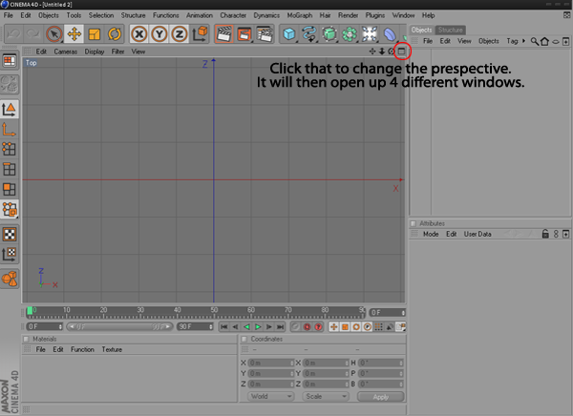Click play backward button

(246, 327)
